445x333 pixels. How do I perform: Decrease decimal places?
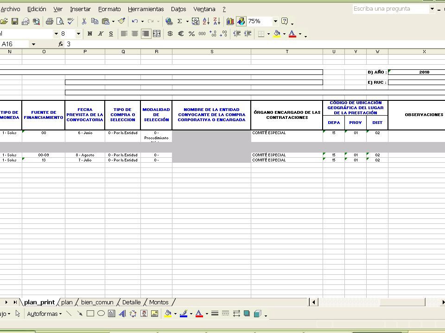(x=223, y=34)
